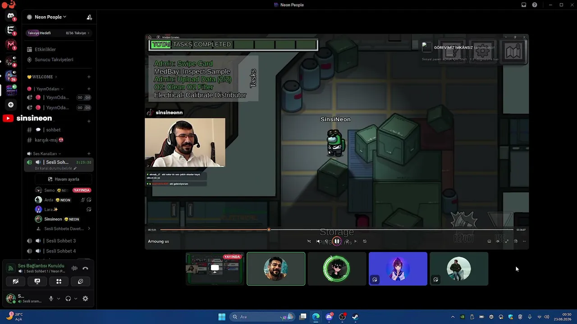Open the activities launcher button
This screenshot has height=324, width=577.
coord(59,281)
